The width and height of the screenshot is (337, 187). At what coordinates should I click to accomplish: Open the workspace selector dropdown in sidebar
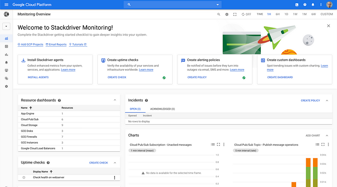6,26
